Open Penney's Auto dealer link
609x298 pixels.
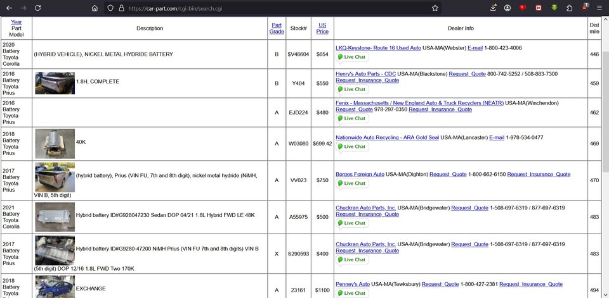click(x=353, y=285)
